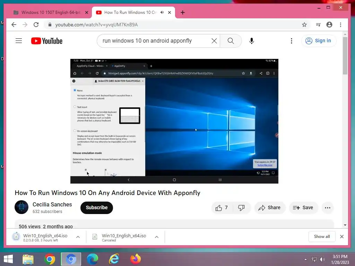Share the video
This screenshot has height=266, width=355.
[x=270, y=208]
